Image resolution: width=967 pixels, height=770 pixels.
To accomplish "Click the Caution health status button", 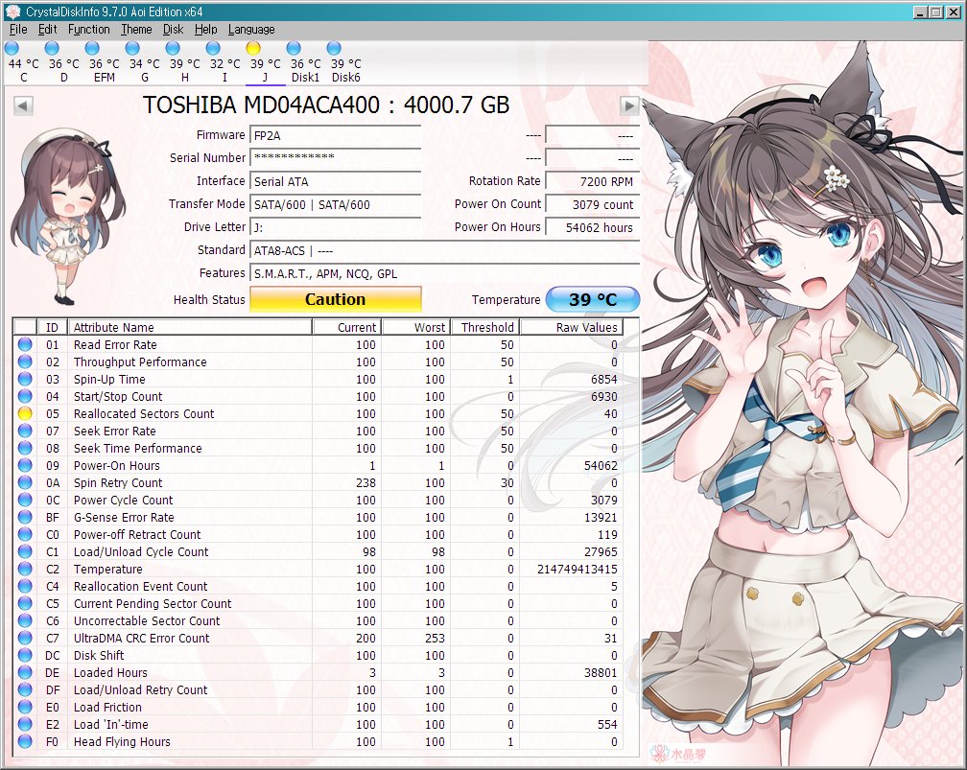I will point(336,299).
